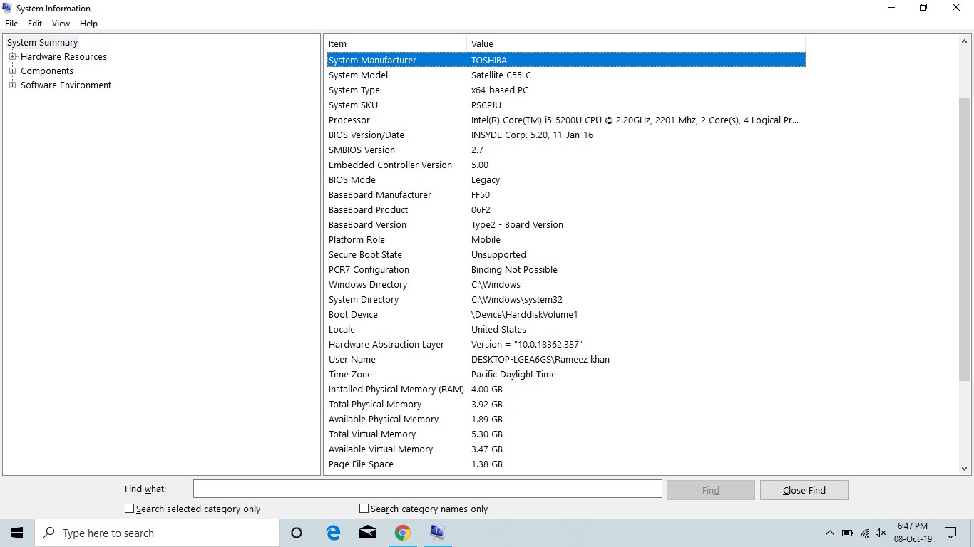The width and height of the screenshot is (974, 547).
Task: Click the vertical scrollbar thumb in details pane
Action: (965, 239)
